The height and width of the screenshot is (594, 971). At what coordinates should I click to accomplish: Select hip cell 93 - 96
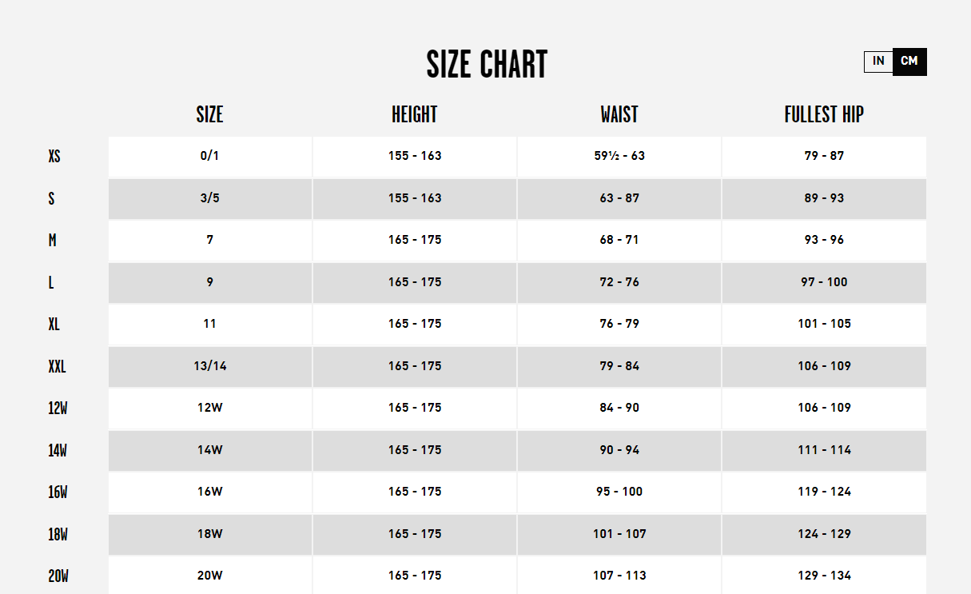(x=824, y=241)
